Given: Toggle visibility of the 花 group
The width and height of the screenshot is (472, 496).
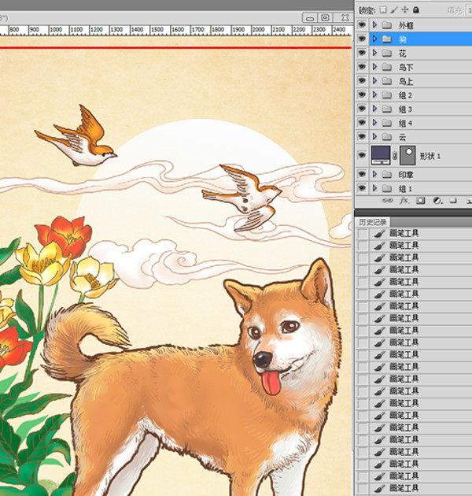Looking at the screenshot, I should 362,53.
